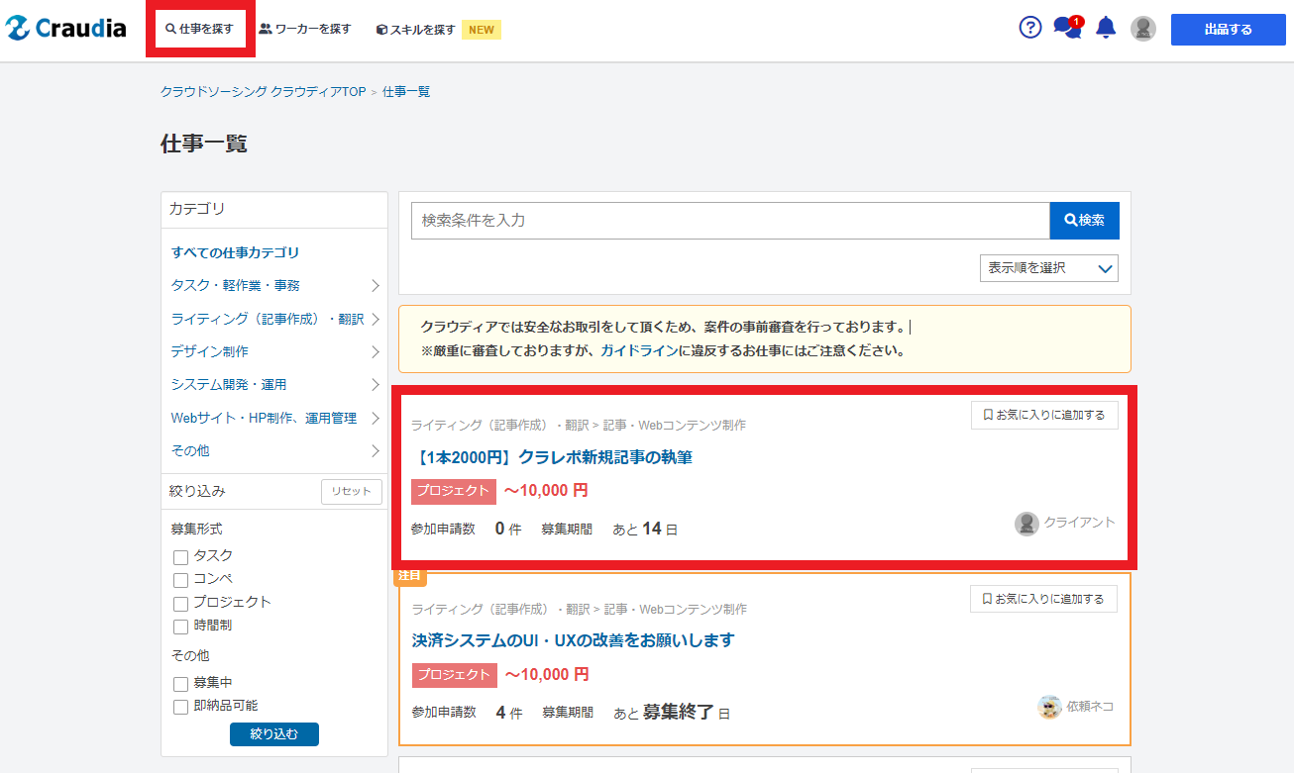The width and height of the screenshot is (1294, 773).
Task: Click the クライアント avatar icon
Action: click(x=1026, y=524)
